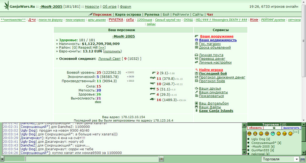Top up EUN via пополнить
306x163 pixels.
tap(112, 51)
